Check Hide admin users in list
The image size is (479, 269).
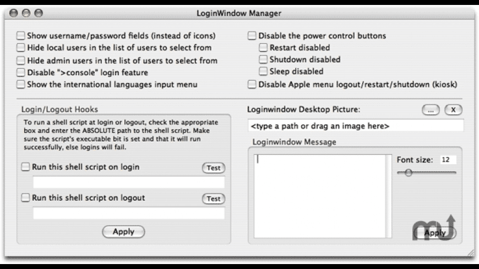click(20, 60)
